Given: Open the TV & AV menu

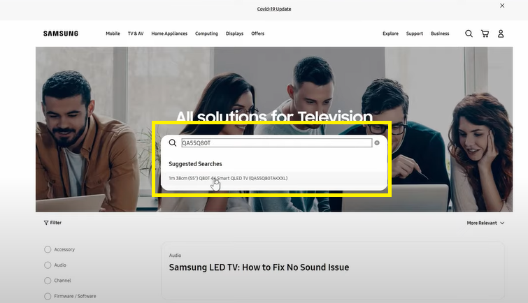Looking at the screenshot, I should click(136, 34).
